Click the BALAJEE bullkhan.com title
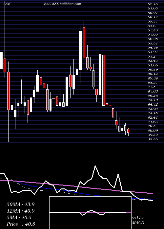This screenshot has width=164, height=229. [62, 4]
